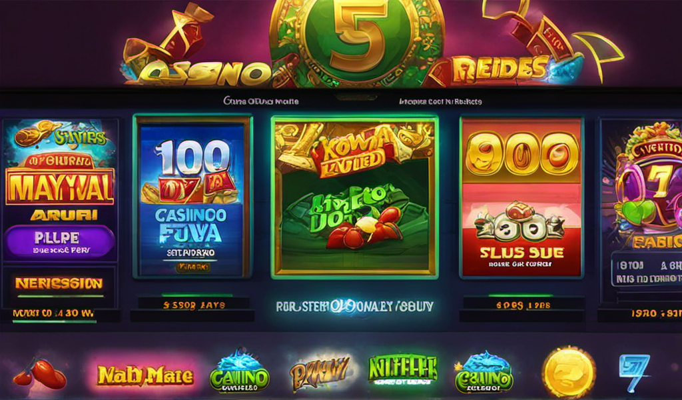Select the green boxing gloves game card

click(354, 197)
